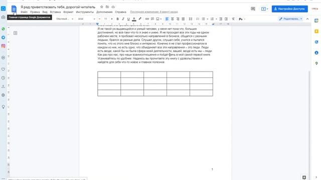This screenshot has height=180, width=321.
Task: Open the Справка menu
Action: pos(120,12)
